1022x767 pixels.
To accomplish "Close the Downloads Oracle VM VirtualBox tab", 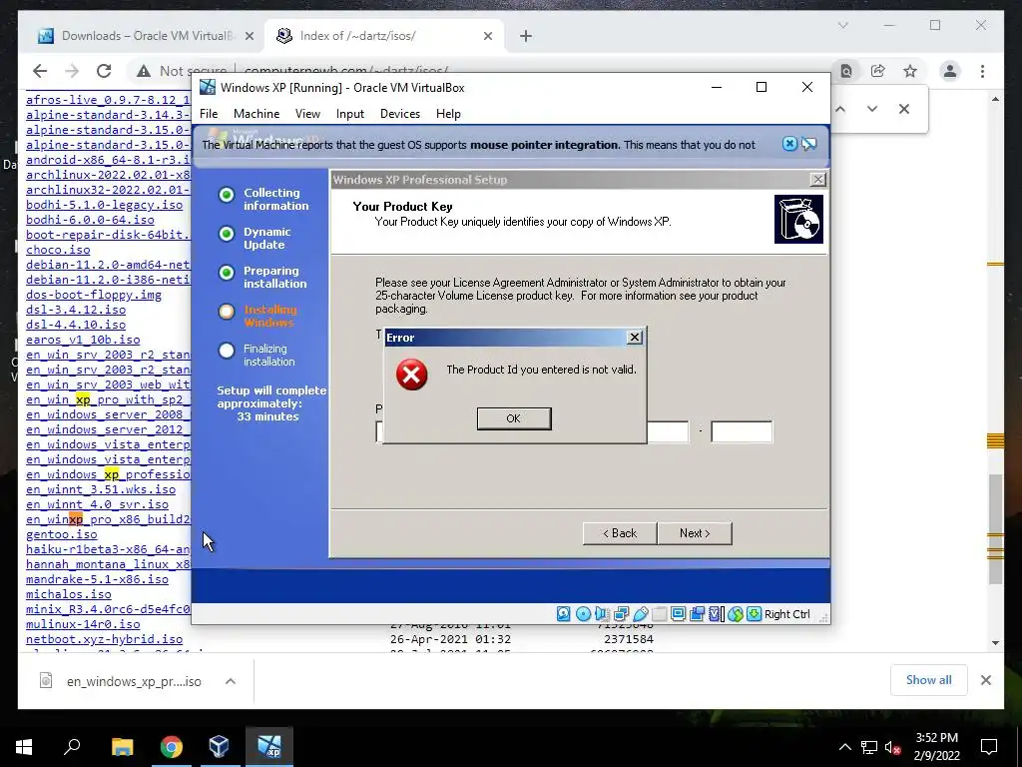I will coord(249,37).
